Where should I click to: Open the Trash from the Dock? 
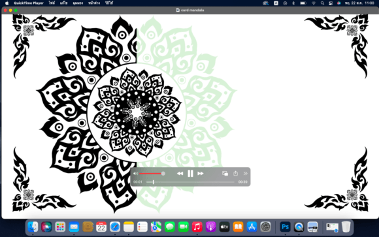[346, 227]
